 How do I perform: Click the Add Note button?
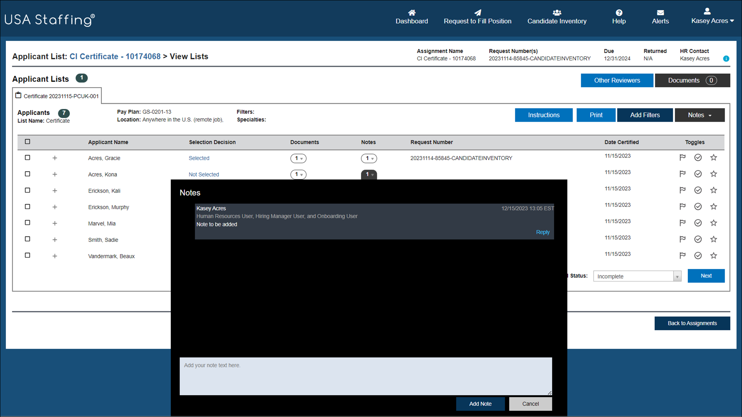(480, 404)
